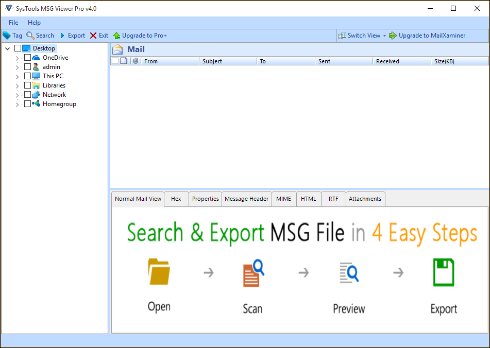The image size is (490, 348).
Task: Expand the Homegroup tree node
Action: pyautogui.click(x=18, y=104)
